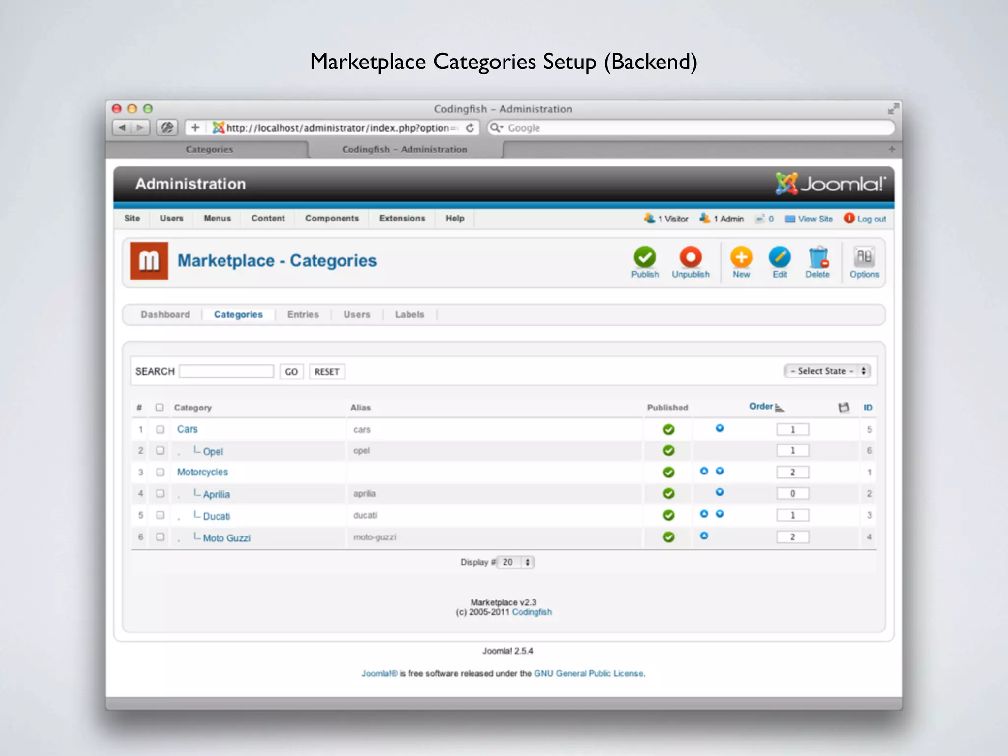Move Cars category down in order
The width and height of the screenshot is (1008, 756).
(720, 428)
